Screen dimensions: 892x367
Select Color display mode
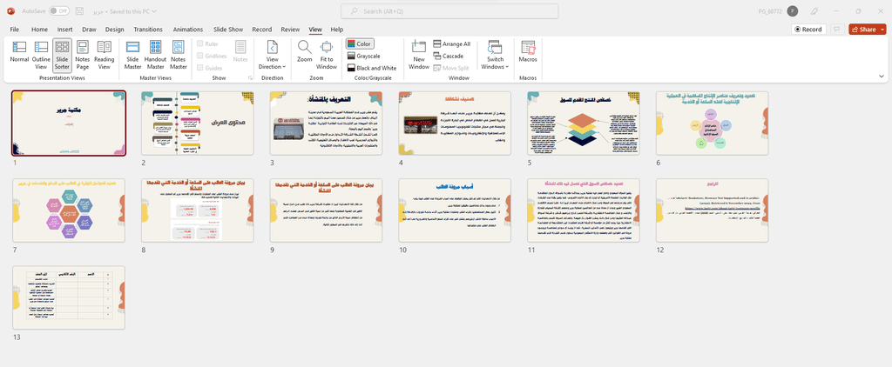coord(360,43)
